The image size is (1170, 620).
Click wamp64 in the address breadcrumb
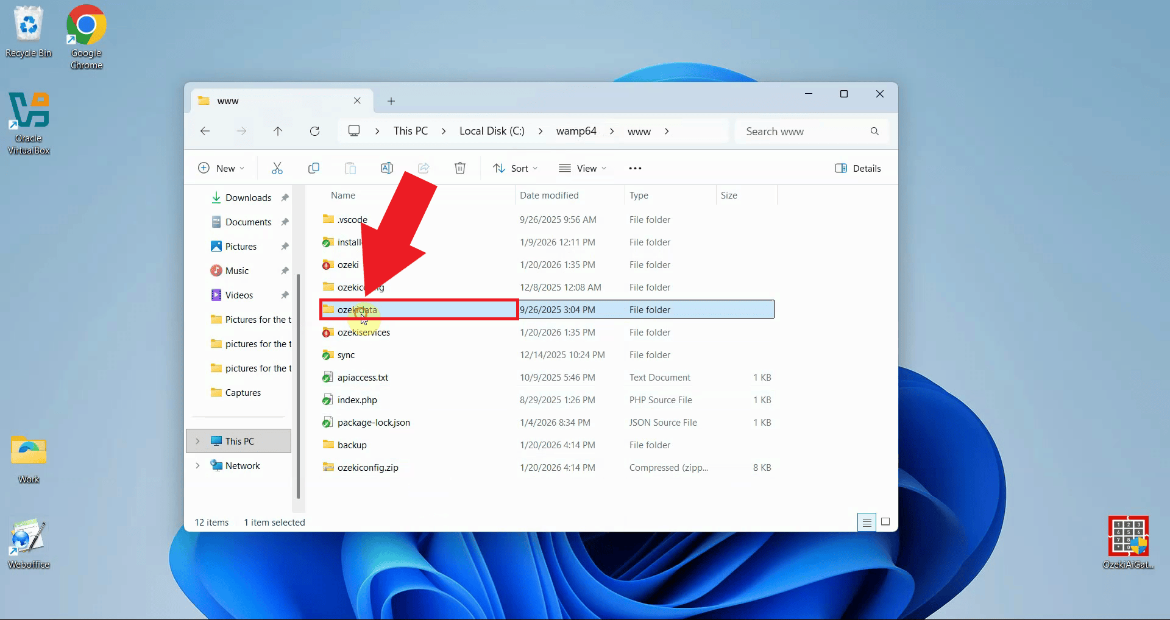pos(576,131)
